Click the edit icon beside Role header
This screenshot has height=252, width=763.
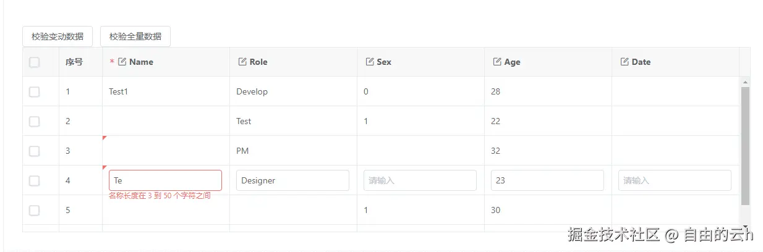tap(242, 62)
